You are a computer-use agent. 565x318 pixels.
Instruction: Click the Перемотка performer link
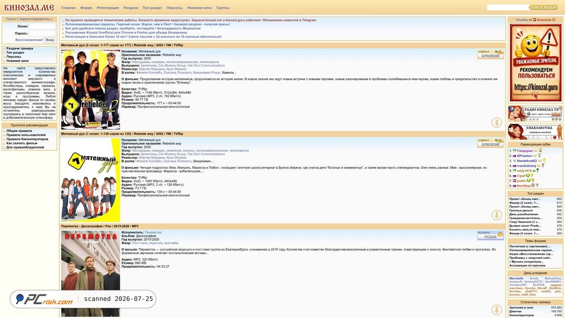(153, 233)
